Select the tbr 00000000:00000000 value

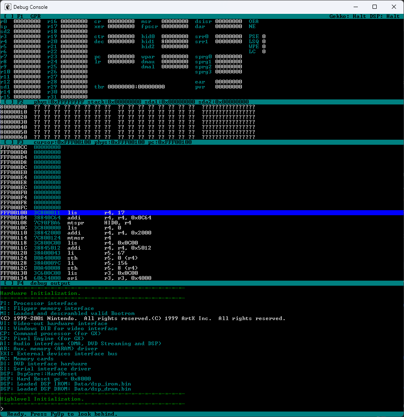[136, 87]
